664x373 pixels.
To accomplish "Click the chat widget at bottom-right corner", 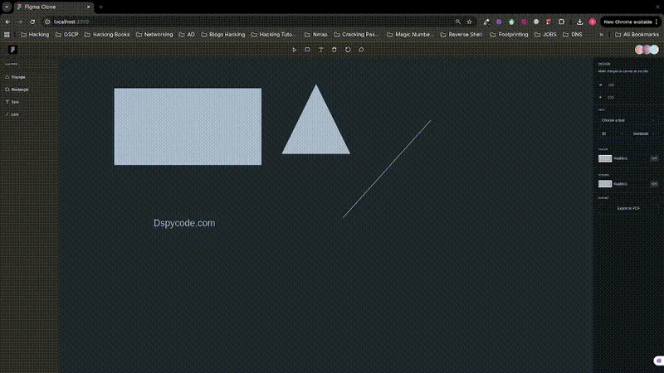I will pyautogui.click(x=658, y=361).
